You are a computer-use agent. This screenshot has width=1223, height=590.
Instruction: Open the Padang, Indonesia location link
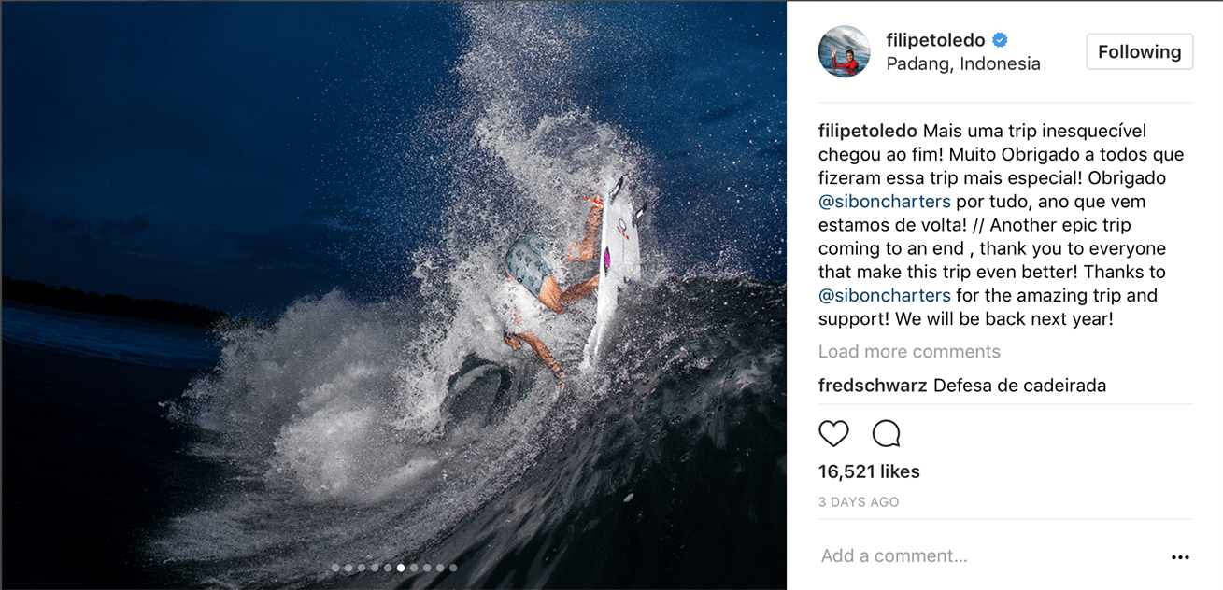[x=962, y=64]
